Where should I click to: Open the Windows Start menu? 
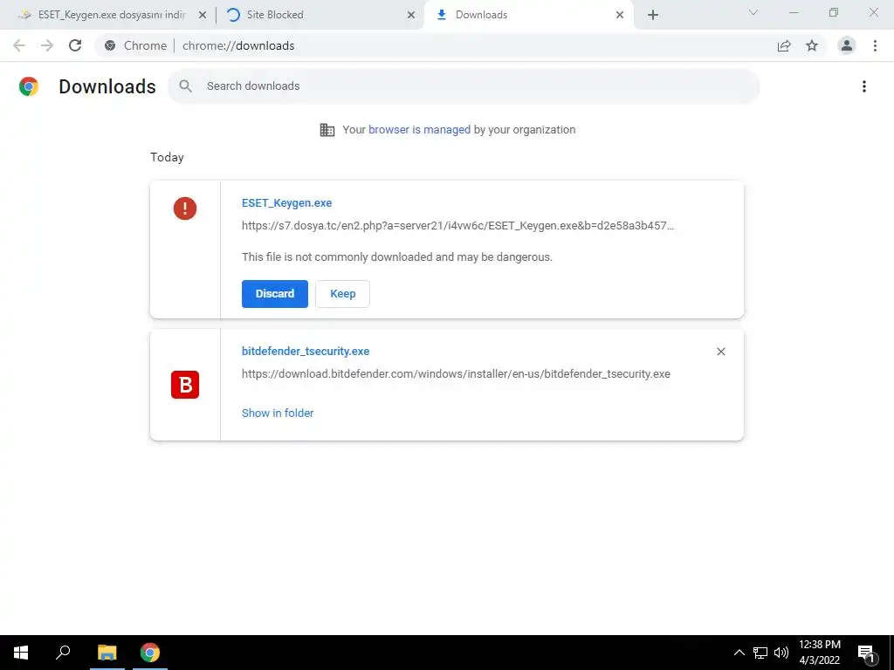(21, 653)
